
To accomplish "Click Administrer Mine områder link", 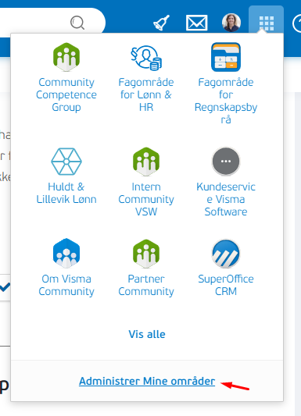I will pyautogui.click(x=147, y=381).
